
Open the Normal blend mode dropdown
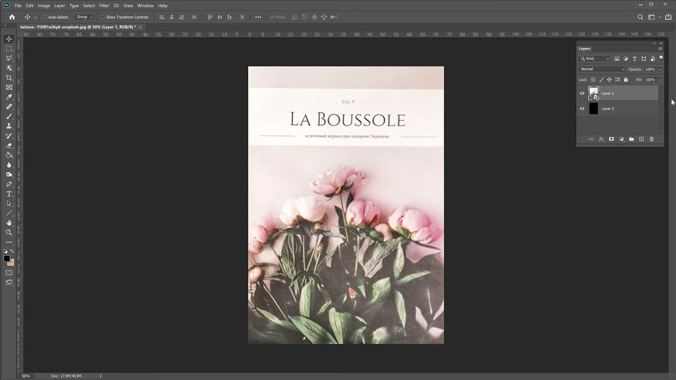[602, 69]
